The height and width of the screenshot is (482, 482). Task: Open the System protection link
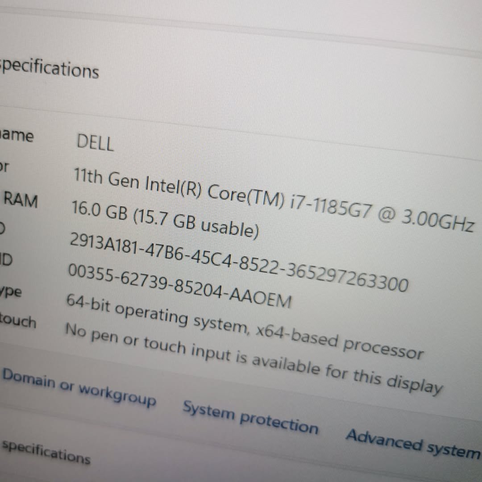tap(250, 418)
